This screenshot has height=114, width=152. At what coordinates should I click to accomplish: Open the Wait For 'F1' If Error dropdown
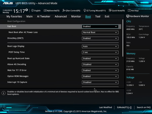coord(100,70)
